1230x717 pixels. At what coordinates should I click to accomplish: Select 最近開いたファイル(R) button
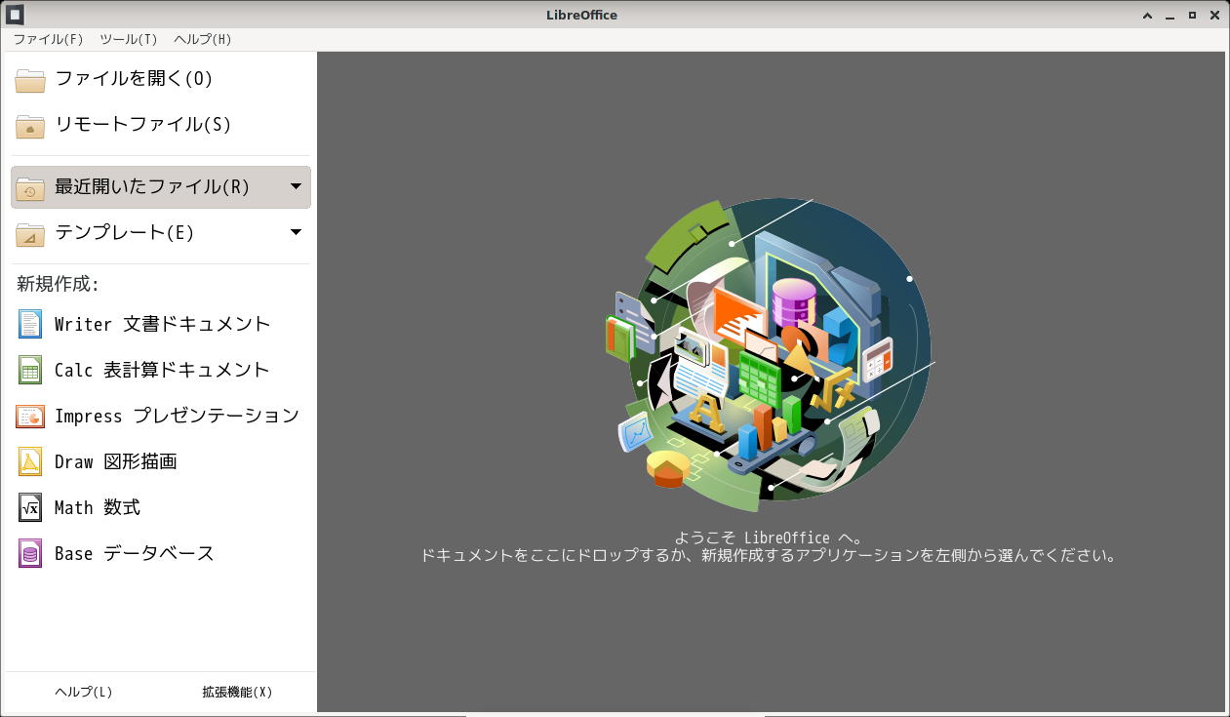[x=161, y=187]
